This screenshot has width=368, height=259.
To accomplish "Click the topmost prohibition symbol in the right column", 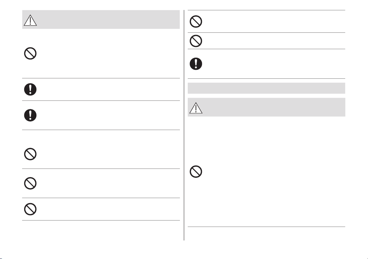I will click(x=196, y=22).
